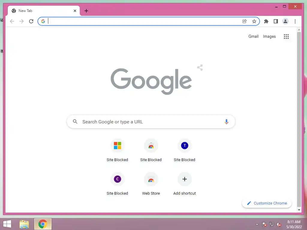The width and height of the screenshot is (307, 230).
Task: Open the rainbow icon Site Blocked shortcut
Action: (151, 151)
